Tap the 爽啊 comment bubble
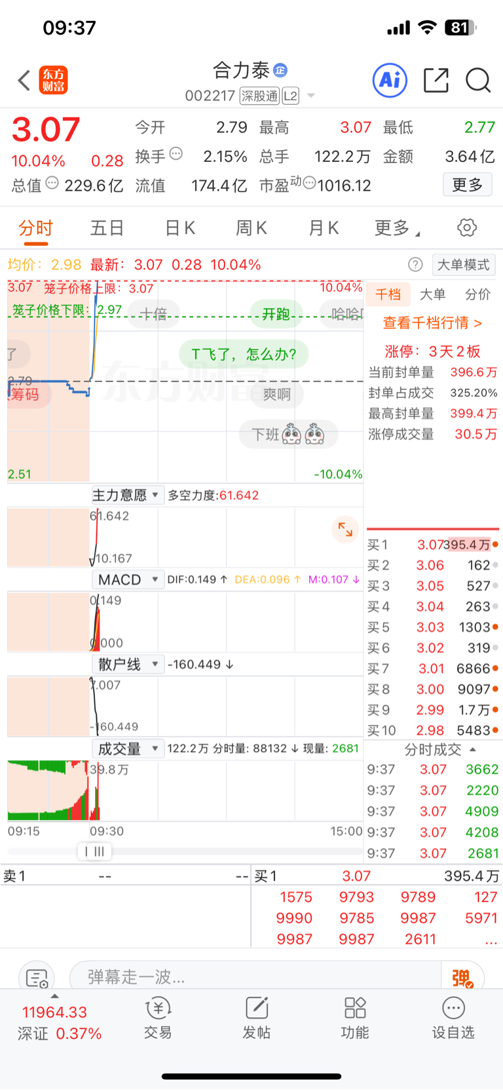 277,395
